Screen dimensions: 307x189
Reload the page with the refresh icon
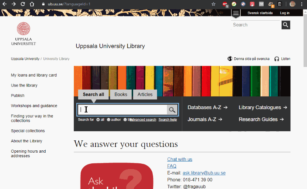click(x=23, y=4)
